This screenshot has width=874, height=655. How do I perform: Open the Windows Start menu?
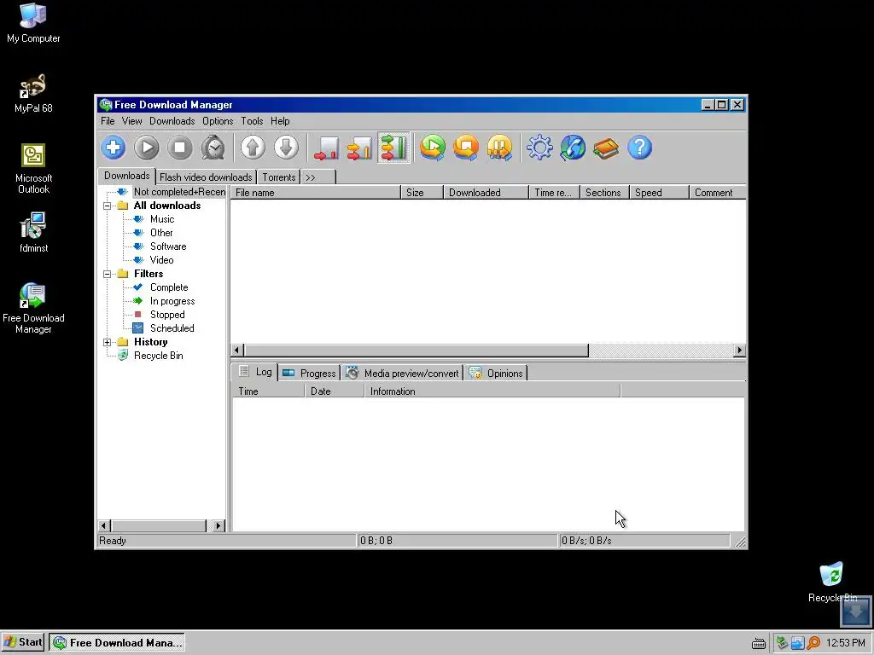23,642
